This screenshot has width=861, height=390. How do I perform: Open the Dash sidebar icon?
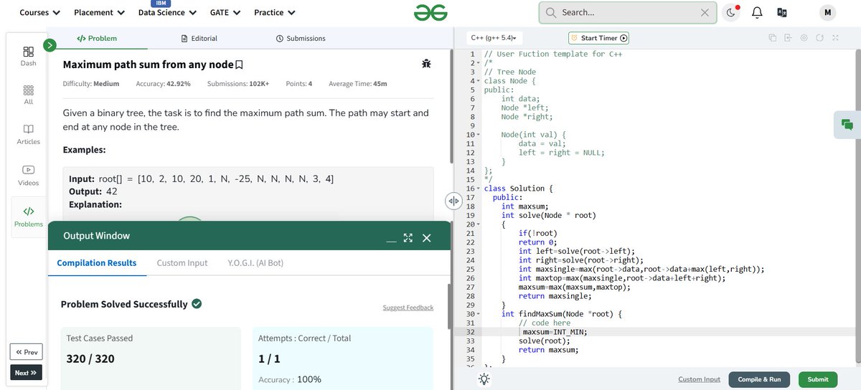(x=28, y=56)
